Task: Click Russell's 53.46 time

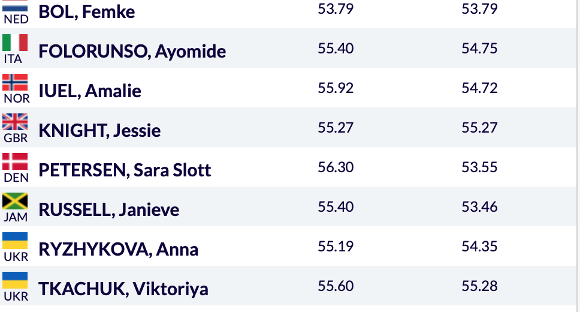Action: click(x=479, y=207)
